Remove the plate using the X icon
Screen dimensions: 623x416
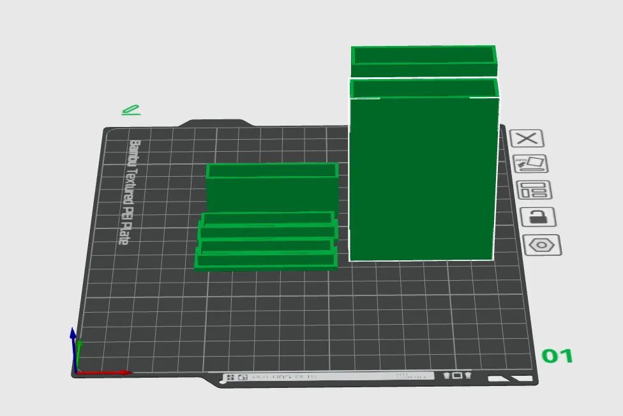tap(528, 138)
